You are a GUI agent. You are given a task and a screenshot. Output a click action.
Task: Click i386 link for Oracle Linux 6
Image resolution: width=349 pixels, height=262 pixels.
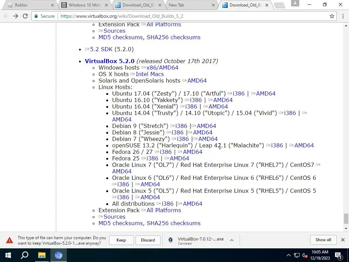(123, 184)
